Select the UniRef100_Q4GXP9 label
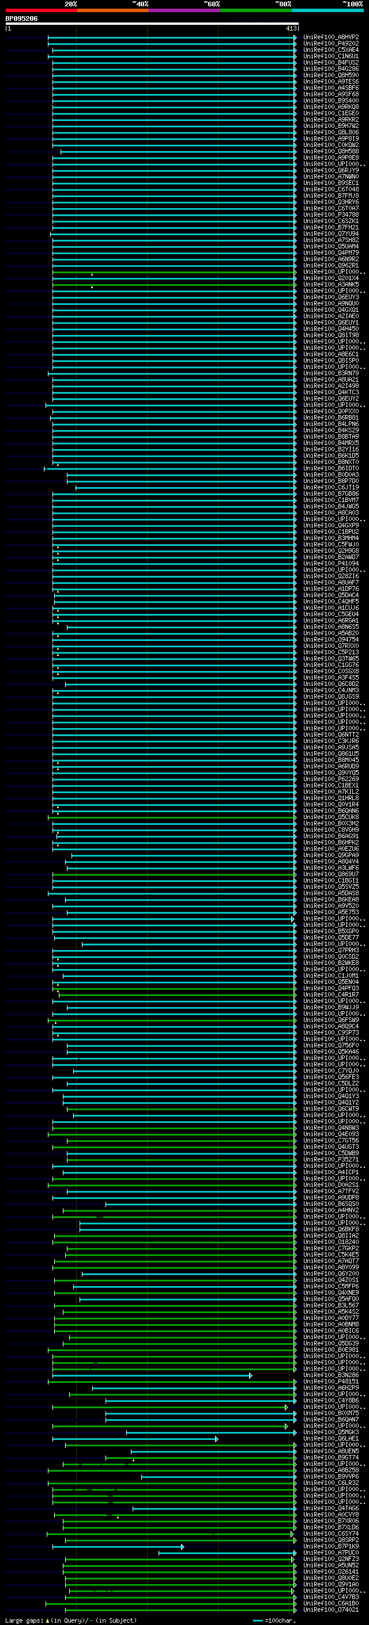The height and width of the screenshot is (1625, 369). pyautogui.click(x=330, y=526)
